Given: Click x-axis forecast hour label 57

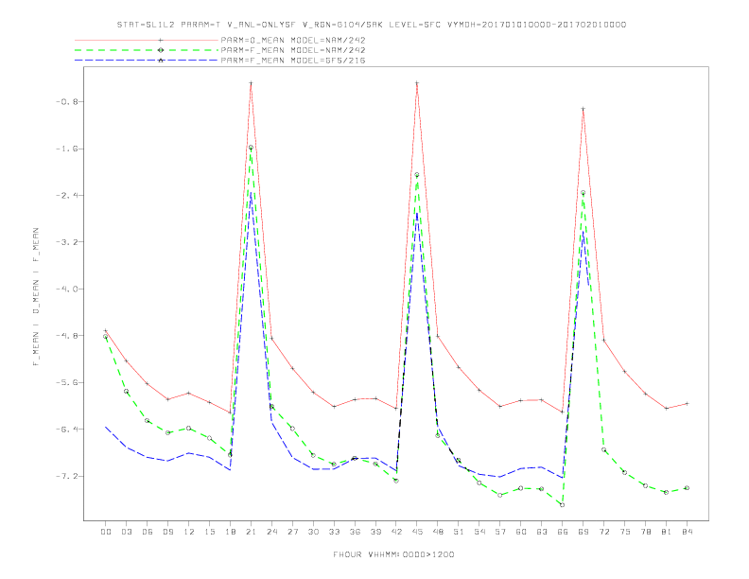Looking at the screenshot, I should pos(500,532).
